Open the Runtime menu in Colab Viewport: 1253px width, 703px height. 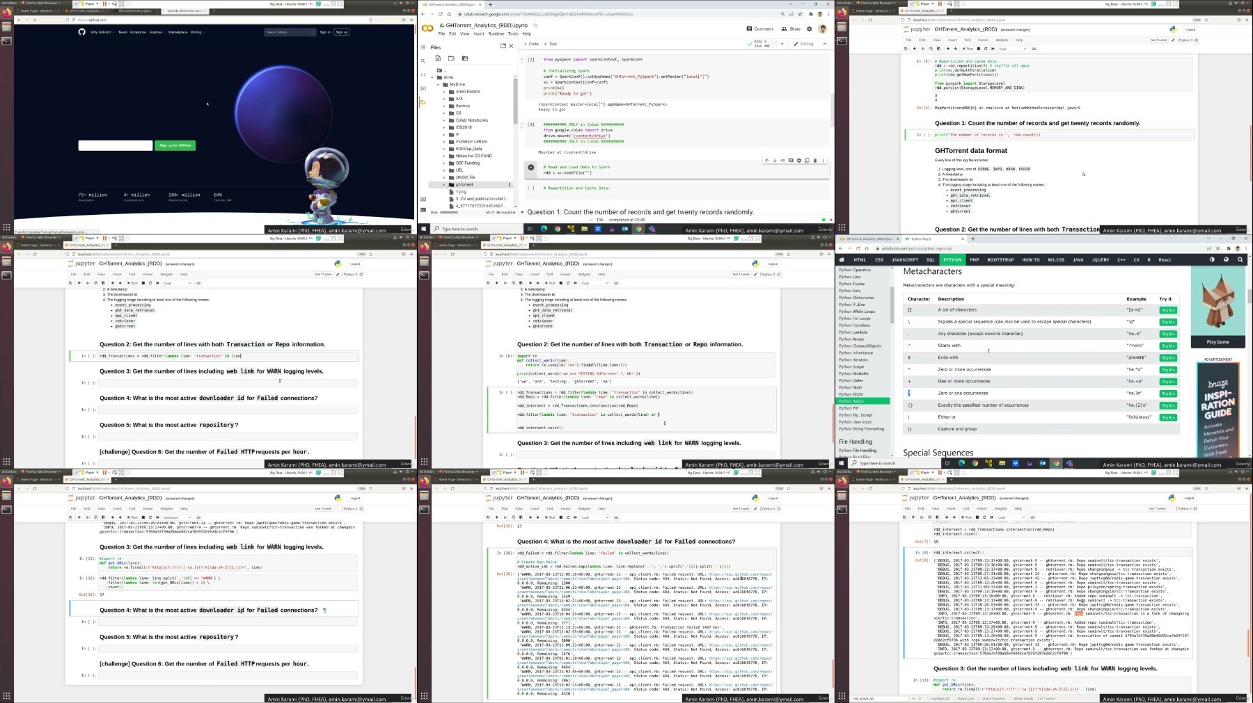[x=496, y=33]
